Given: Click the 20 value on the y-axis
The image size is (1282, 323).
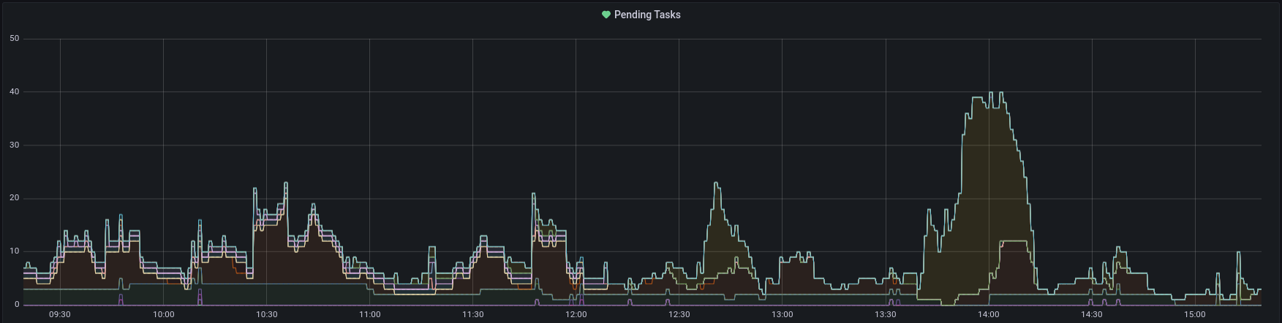Looking at the screenshot, I should 15,198.
